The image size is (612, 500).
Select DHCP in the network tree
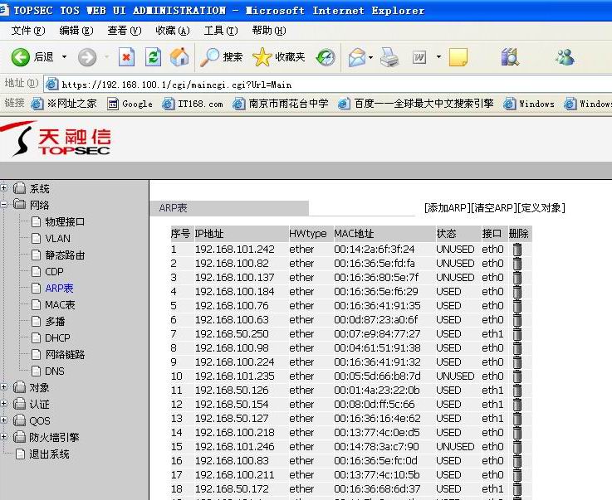(57, 338)
